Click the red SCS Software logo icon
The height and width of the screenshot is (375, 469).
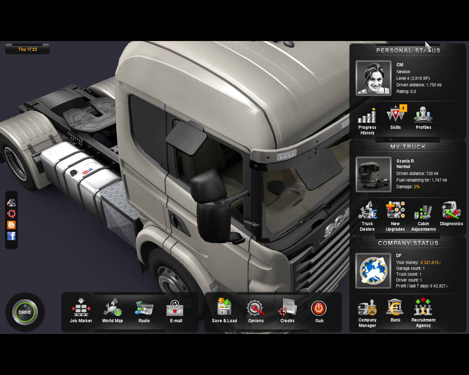[x=11, y=214]
